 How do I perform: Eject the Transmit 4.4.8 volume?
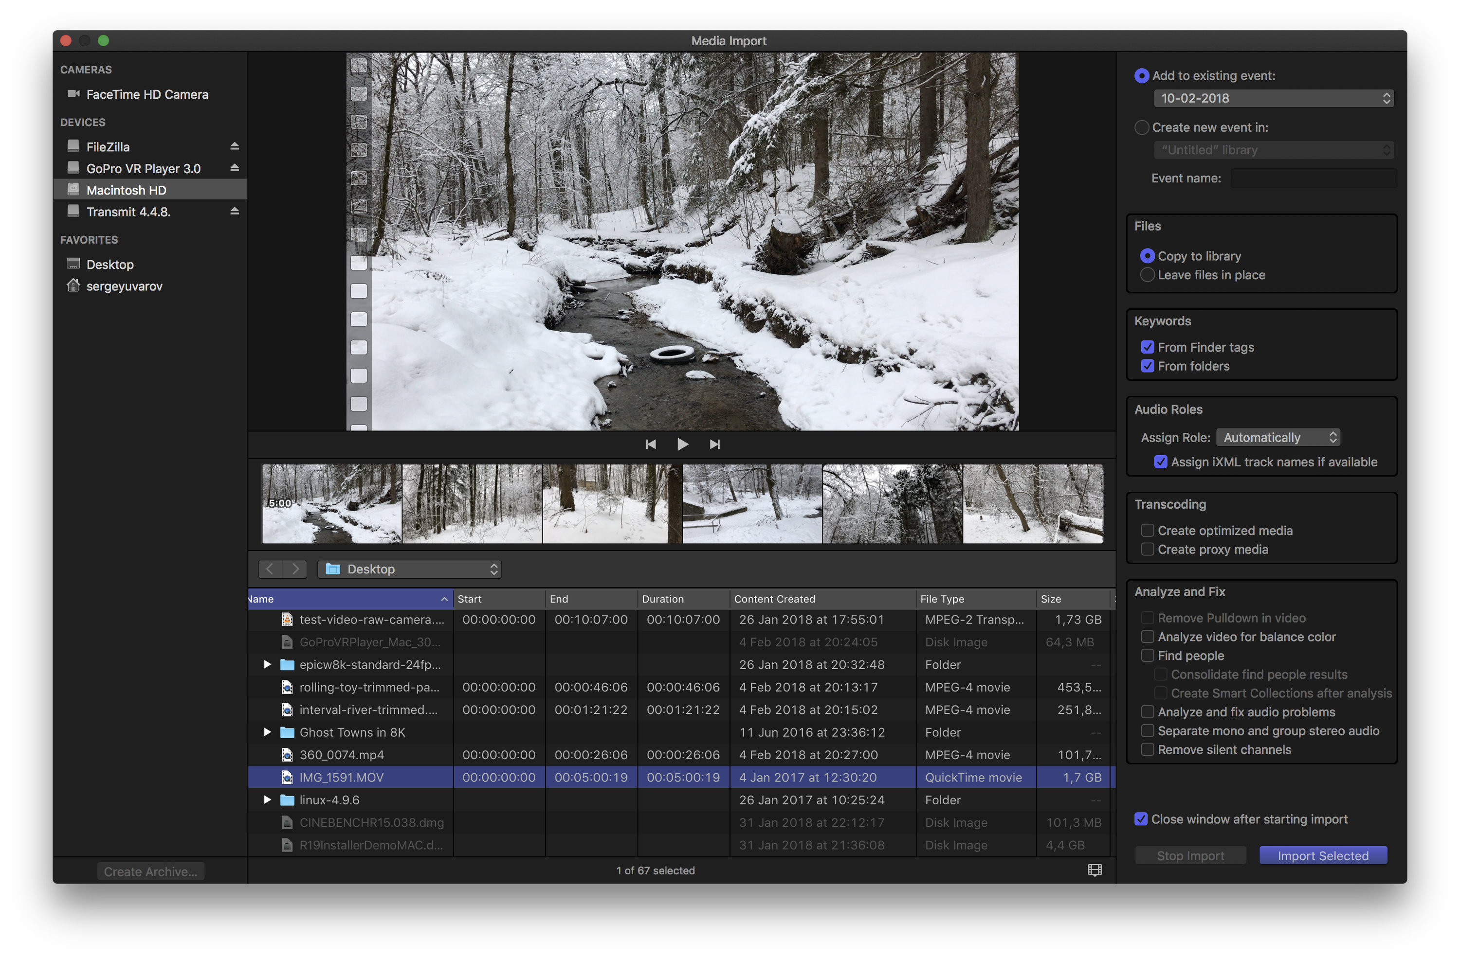(x=235, y=211)
